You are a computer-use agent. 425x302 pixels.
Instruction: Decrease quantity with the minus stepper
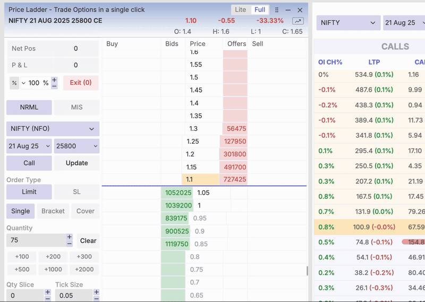[70, 244]
